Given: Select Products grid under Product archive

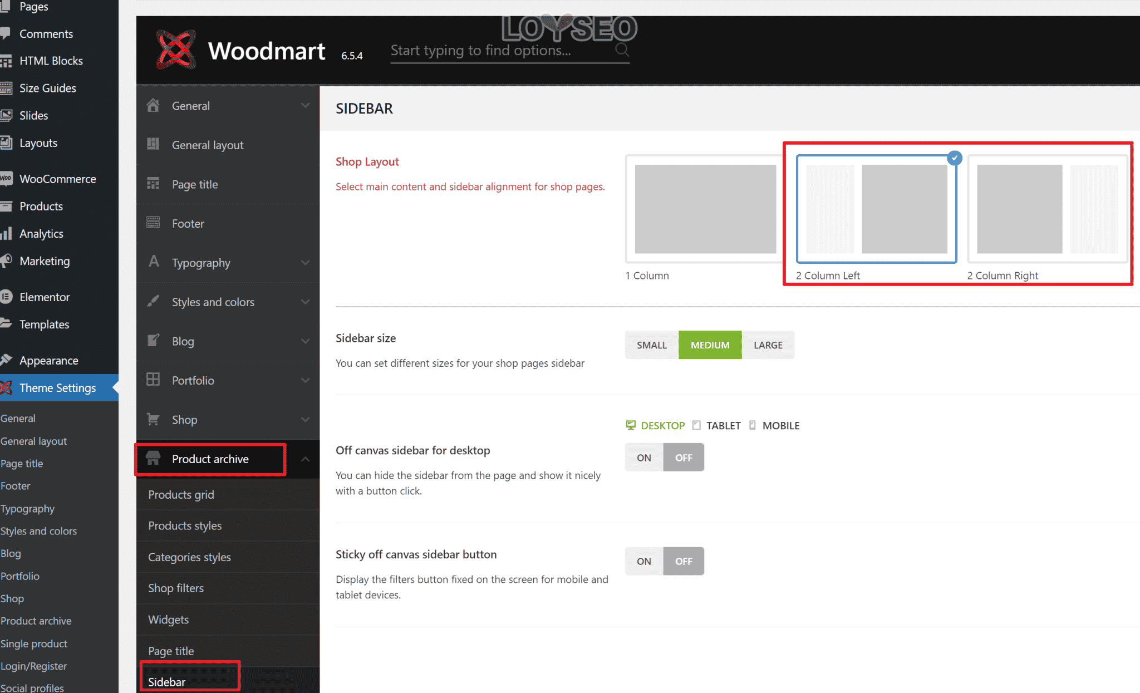Looking at the screenshot, I should point(180,494).
